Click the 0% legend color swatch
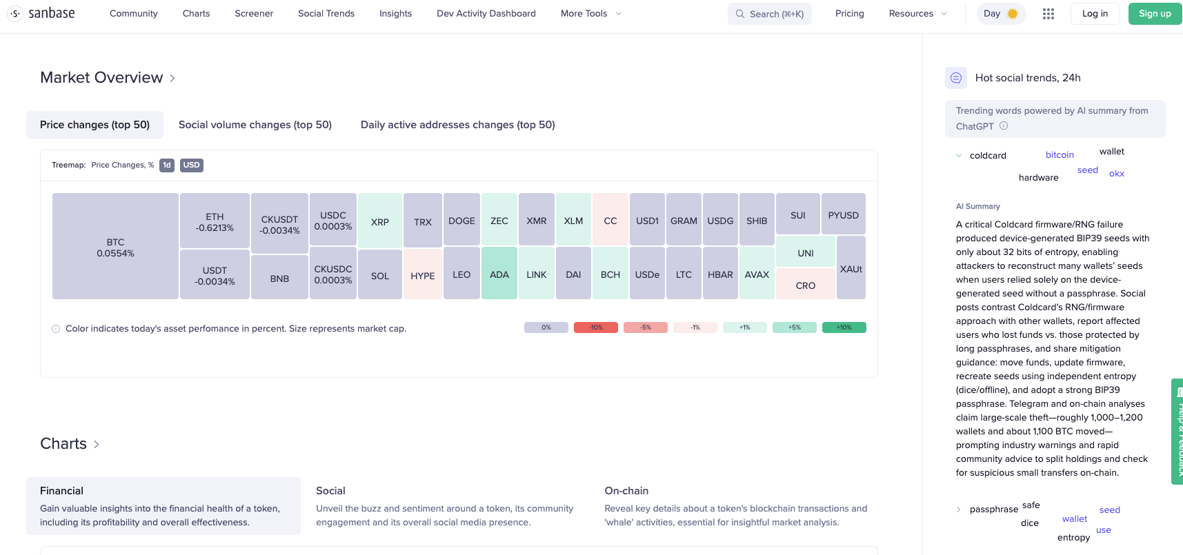Image resolution: width=1183 pixels, height=555 pixels. pos(546,327)
